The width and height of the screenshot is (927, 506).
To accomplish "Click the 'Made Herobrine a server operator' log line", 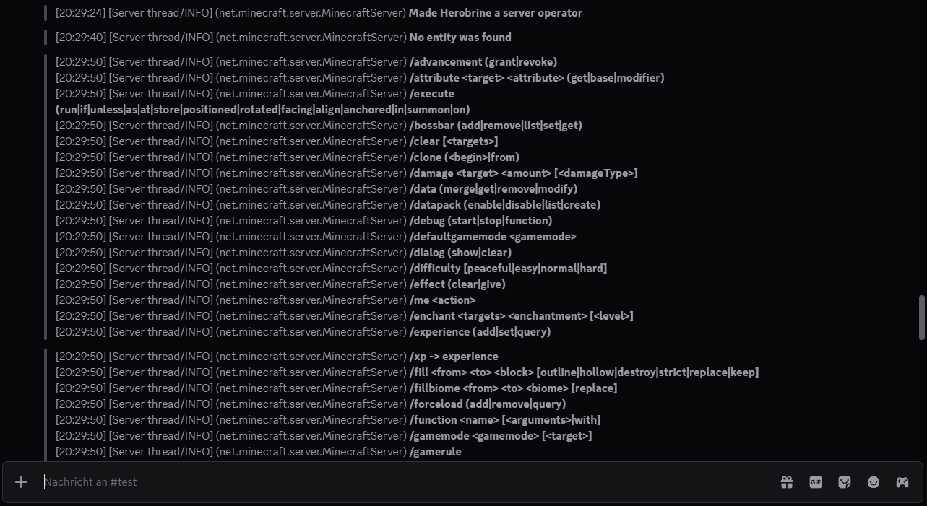I will click(x=319, y=13).
